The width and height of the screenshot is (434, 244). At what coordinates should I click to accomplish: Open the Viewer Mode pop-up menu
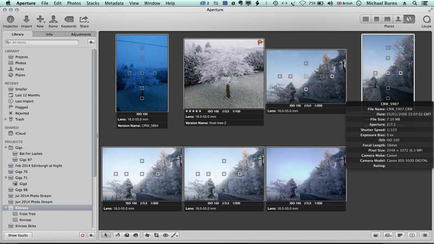click(x=388, y=235)
